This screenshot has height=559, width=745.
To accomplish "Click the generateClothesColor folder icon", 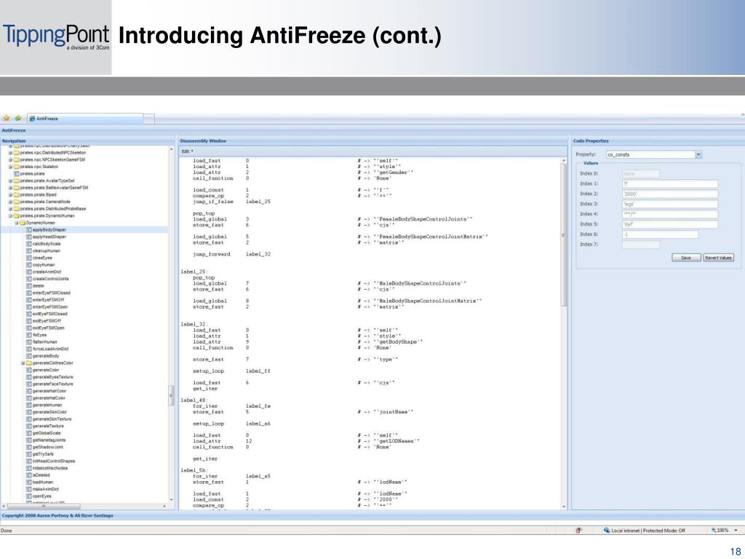I will 29,363.
